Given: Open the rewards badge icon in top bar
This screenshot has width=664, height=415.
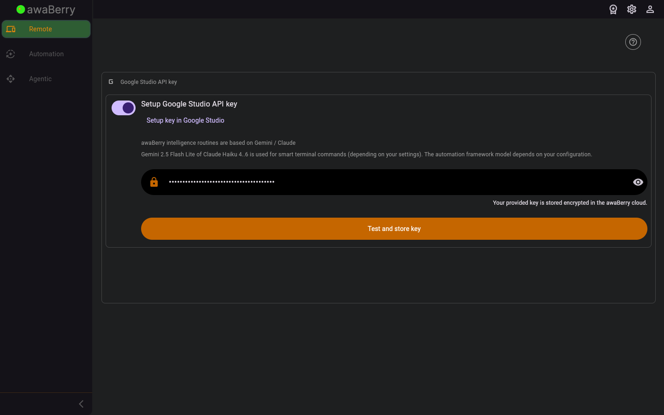Looking at the screenshot, I should 613,9.
